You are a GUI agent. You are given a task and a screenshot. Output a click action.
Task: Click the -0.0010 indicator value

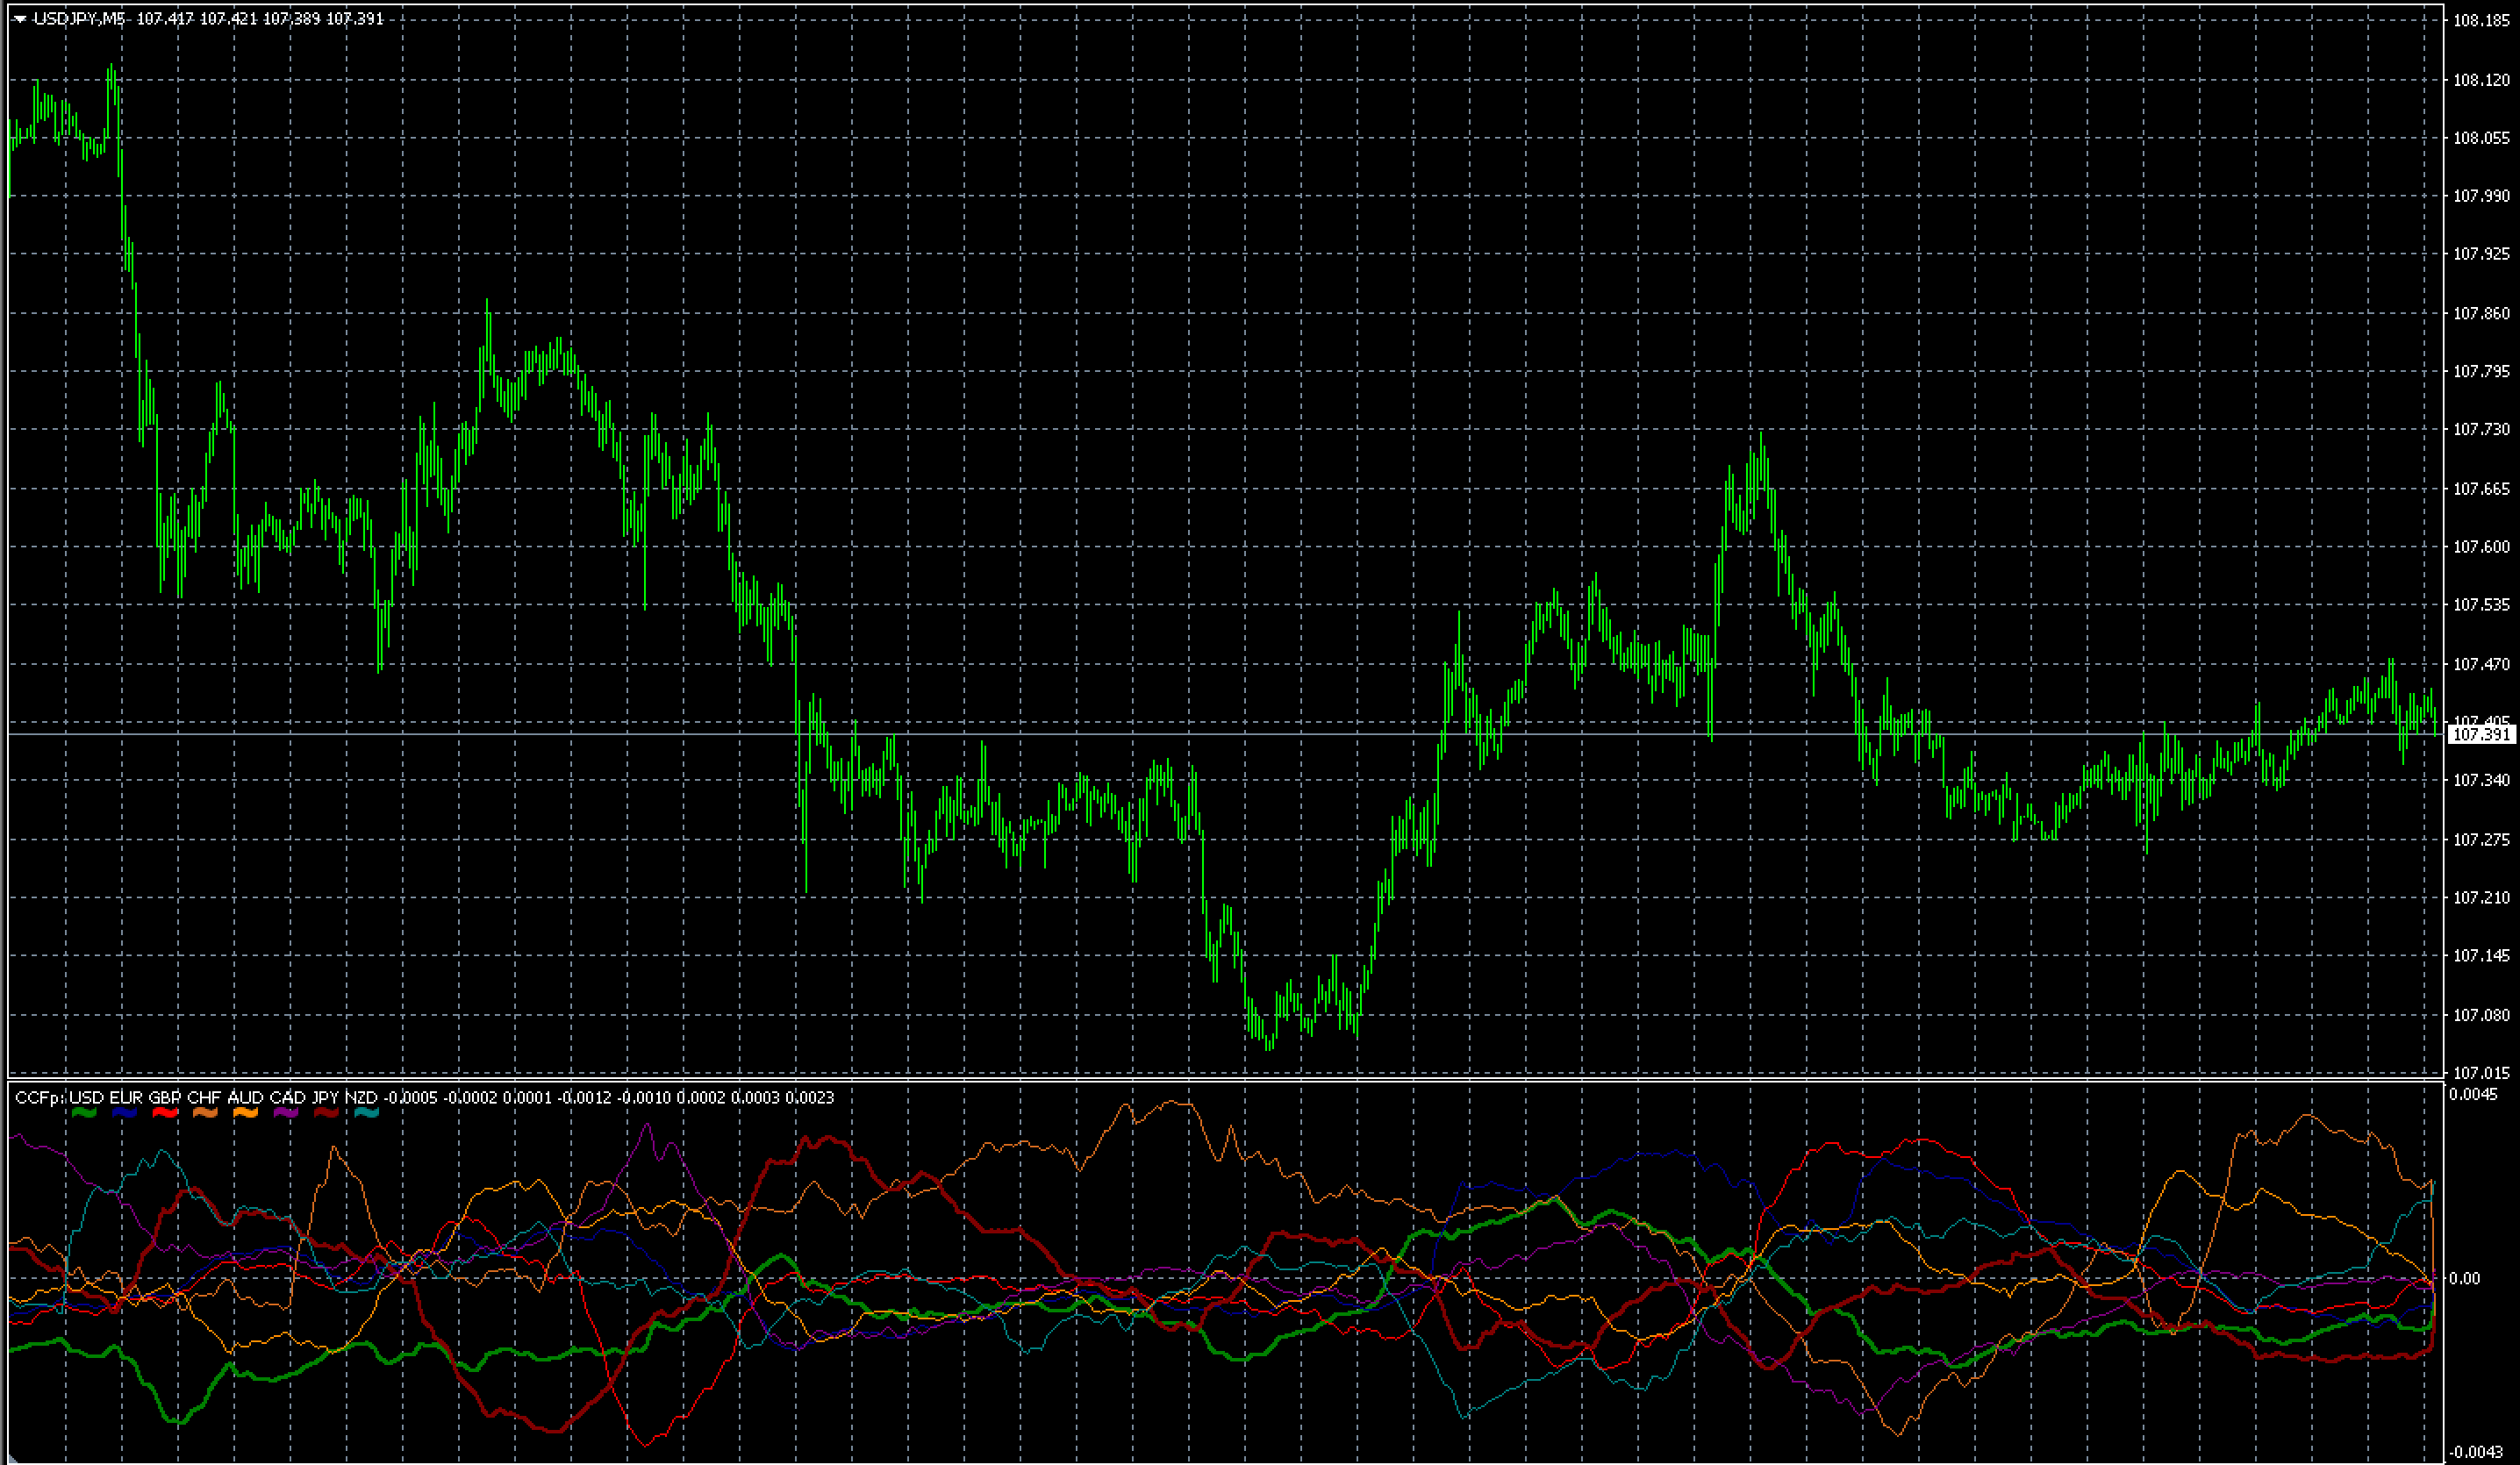(x=644, y=1097)
